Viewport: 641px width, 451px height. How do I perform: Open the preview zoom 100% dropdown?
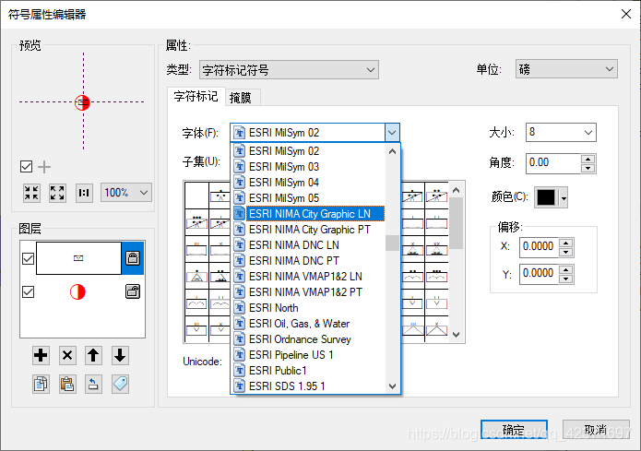(x=126, y=192)
